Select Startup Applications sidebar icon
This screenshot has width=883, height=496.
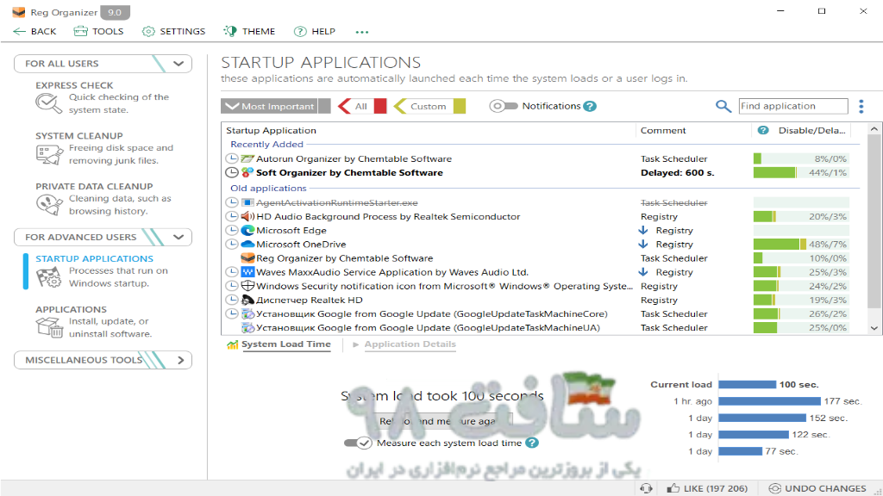point(48,277)
